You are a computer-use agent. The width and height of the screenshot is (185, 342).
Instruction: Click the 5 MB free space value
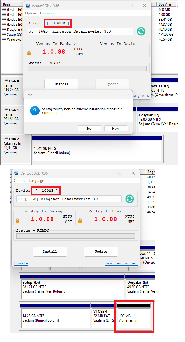click(151, 207)
